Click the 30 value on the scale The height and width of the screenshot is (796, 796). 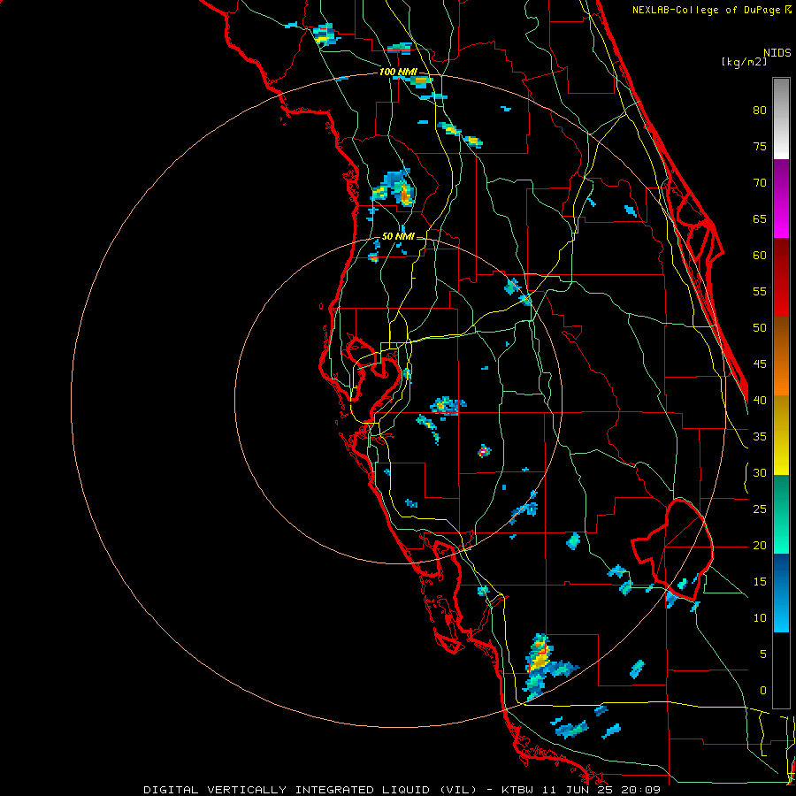tap(760, 472)
